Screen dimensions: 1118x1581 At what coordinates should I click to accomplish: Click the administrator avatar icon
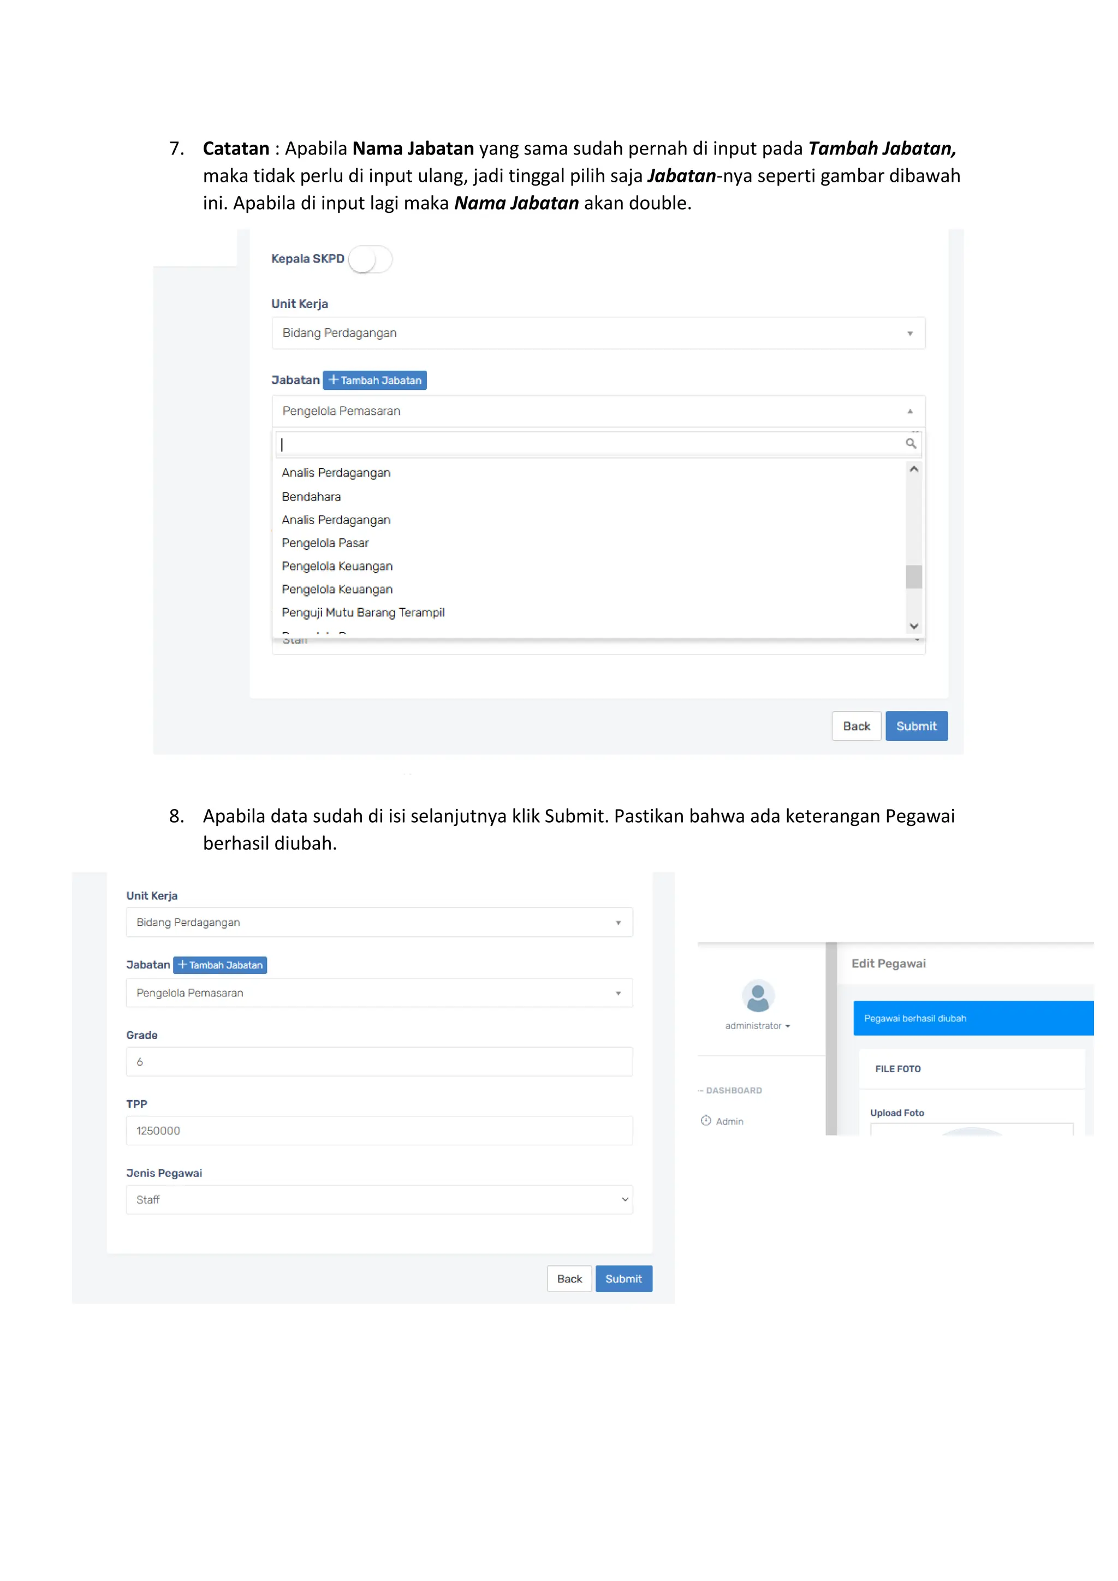point(758,996)
